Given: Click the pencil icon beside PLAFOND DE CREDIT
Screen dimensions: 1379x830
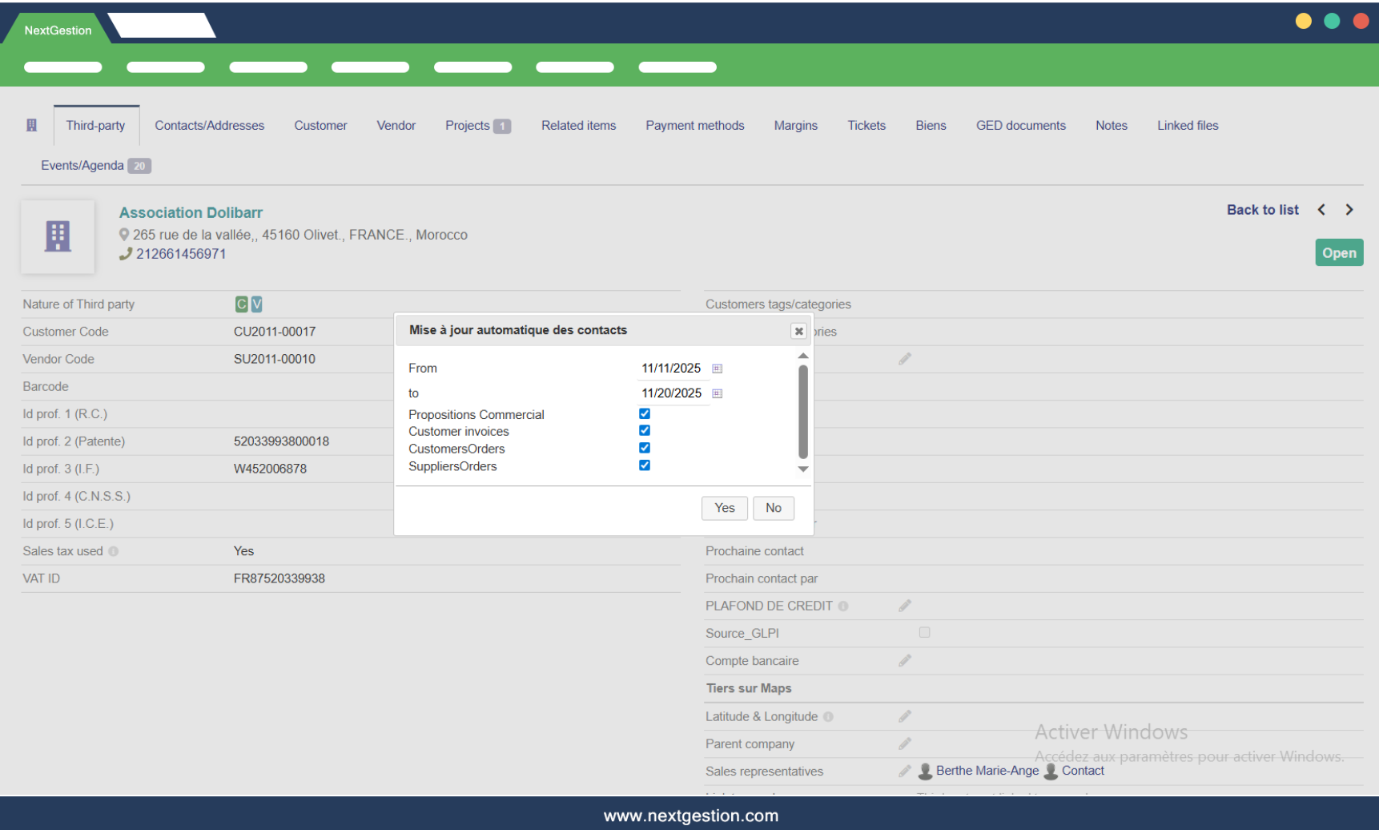Looking at the screenshot, I should (x=905, y=606).
